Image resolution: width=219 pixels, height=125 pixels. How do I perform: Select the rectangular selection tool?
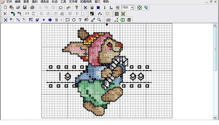tap(67, 20)
